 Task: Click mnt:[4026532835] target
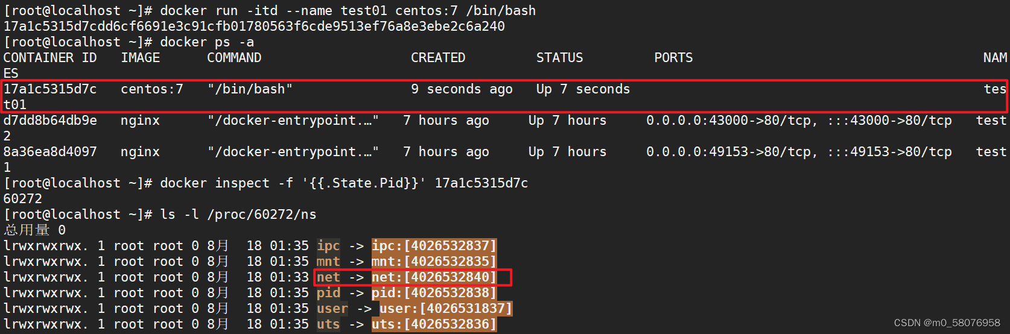click(434, 262)
